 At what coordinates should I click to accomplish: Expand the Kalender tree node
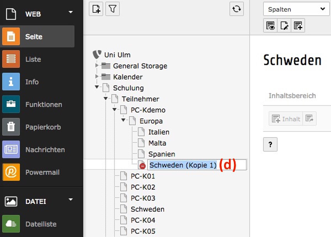click(97, 77)
